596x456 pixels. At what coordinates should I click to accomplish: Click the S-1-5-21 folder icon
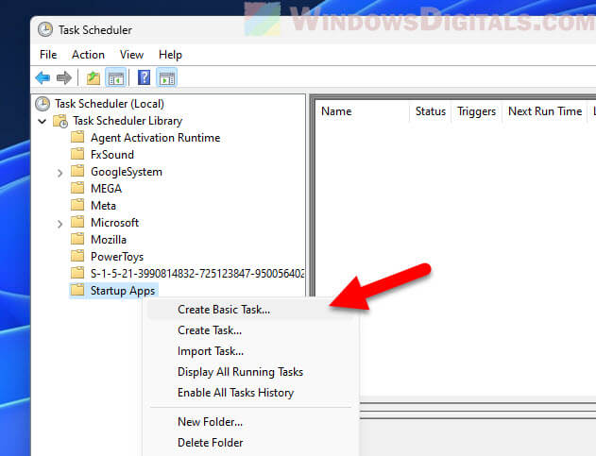(77, 273)
